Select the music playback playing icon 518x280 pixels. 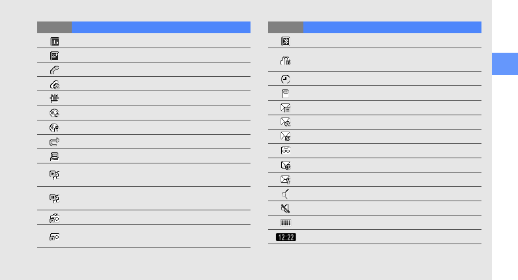[55, 175]
